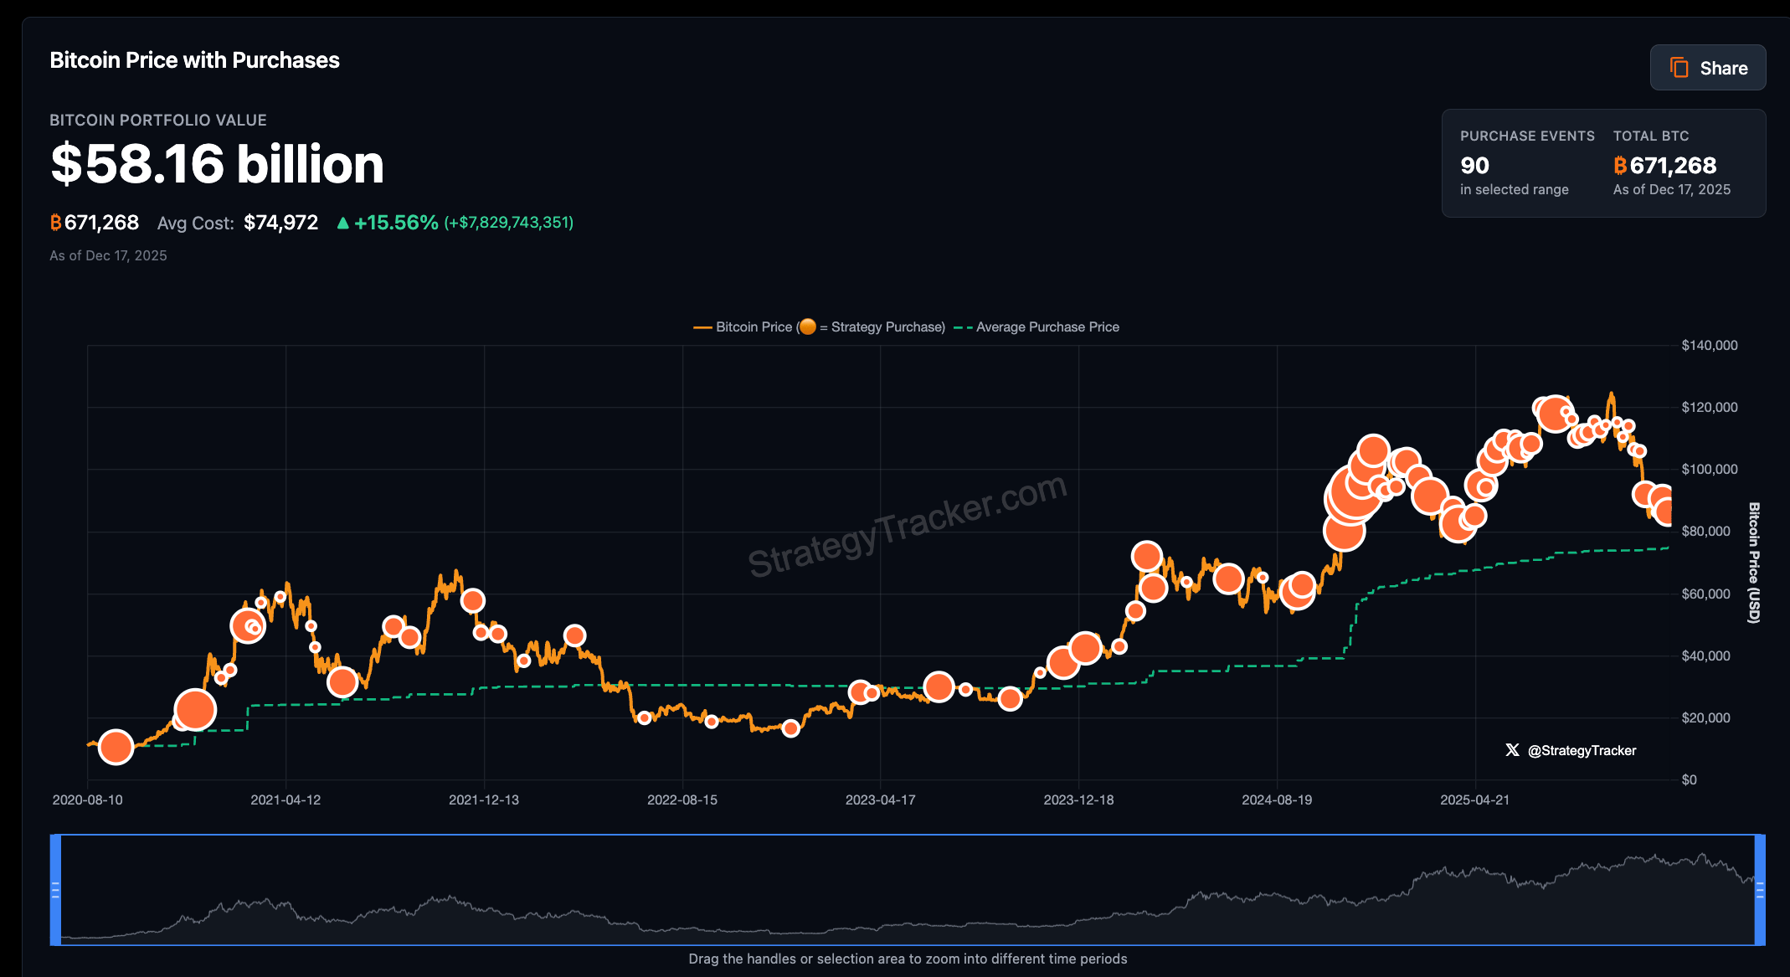
Task: Click the copy icon inside the Share button
Action: [x=1678, y=67]
